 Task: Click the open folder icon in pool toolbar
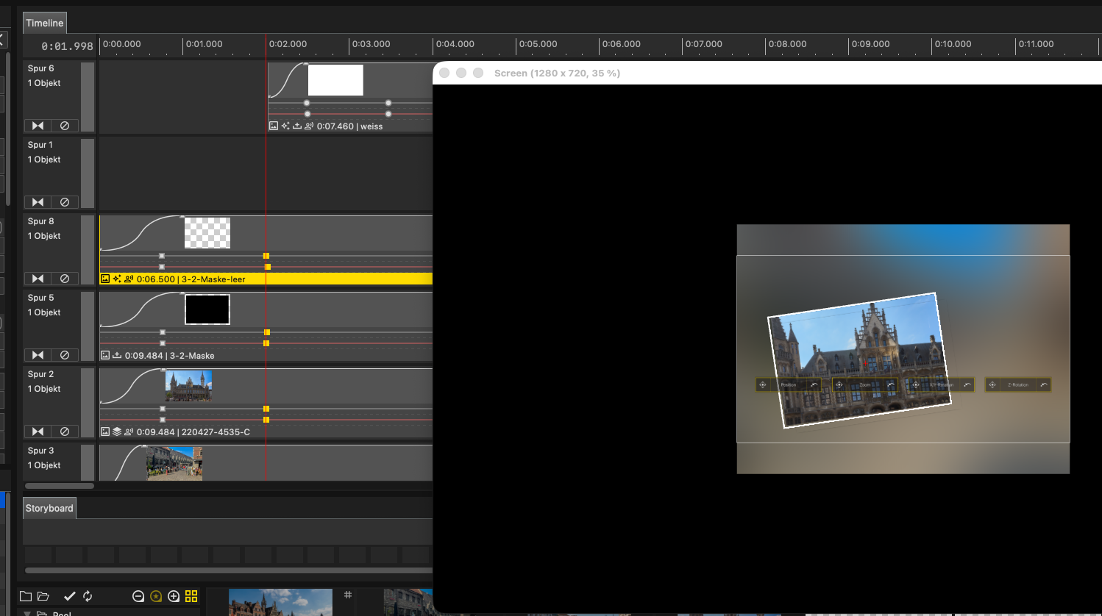click(43, 596)
